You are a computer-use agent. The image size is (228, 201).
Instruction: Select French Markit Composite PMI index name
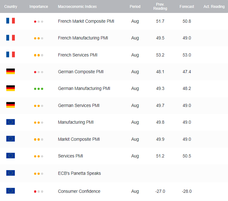(86, 21)
